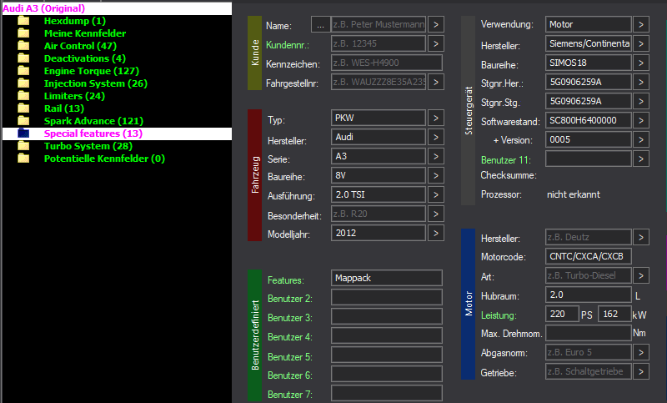Click the green Benutzer 11 label

pos(506,160)
